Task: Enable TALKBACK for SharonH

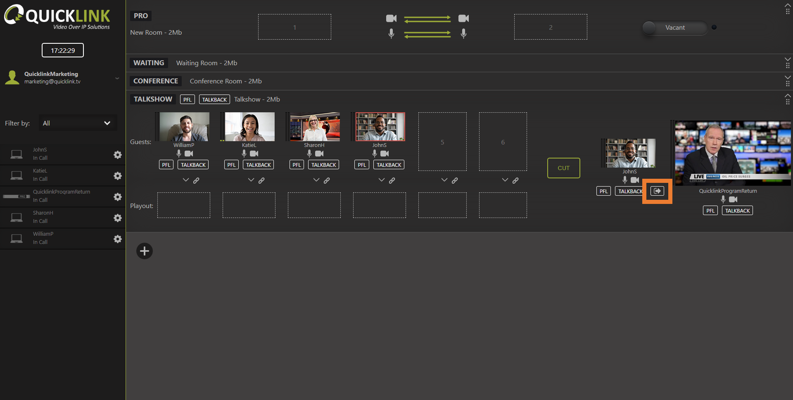Action: pyautogui.click(x=323, y=165)
